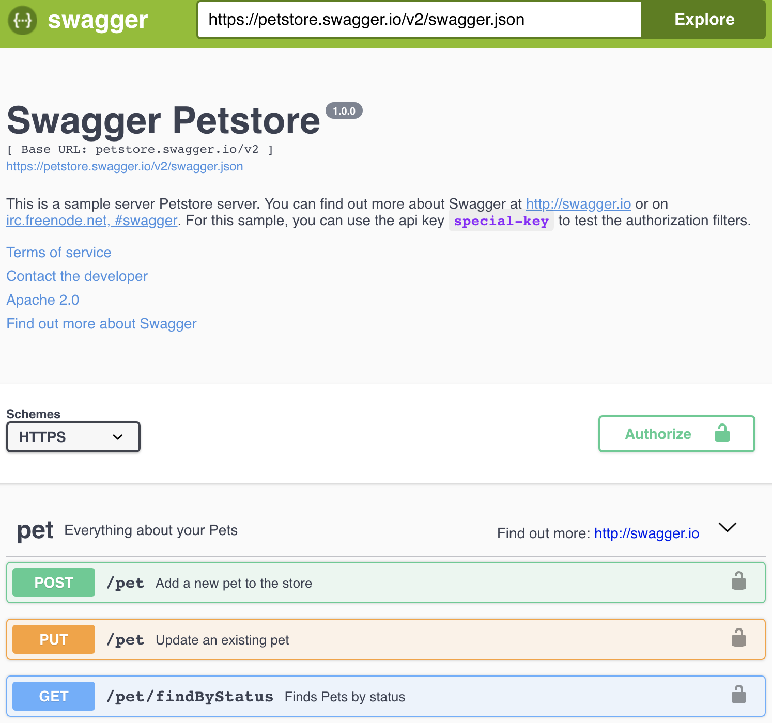Open the Schemes HTTPS dropdown

(73, 437)
